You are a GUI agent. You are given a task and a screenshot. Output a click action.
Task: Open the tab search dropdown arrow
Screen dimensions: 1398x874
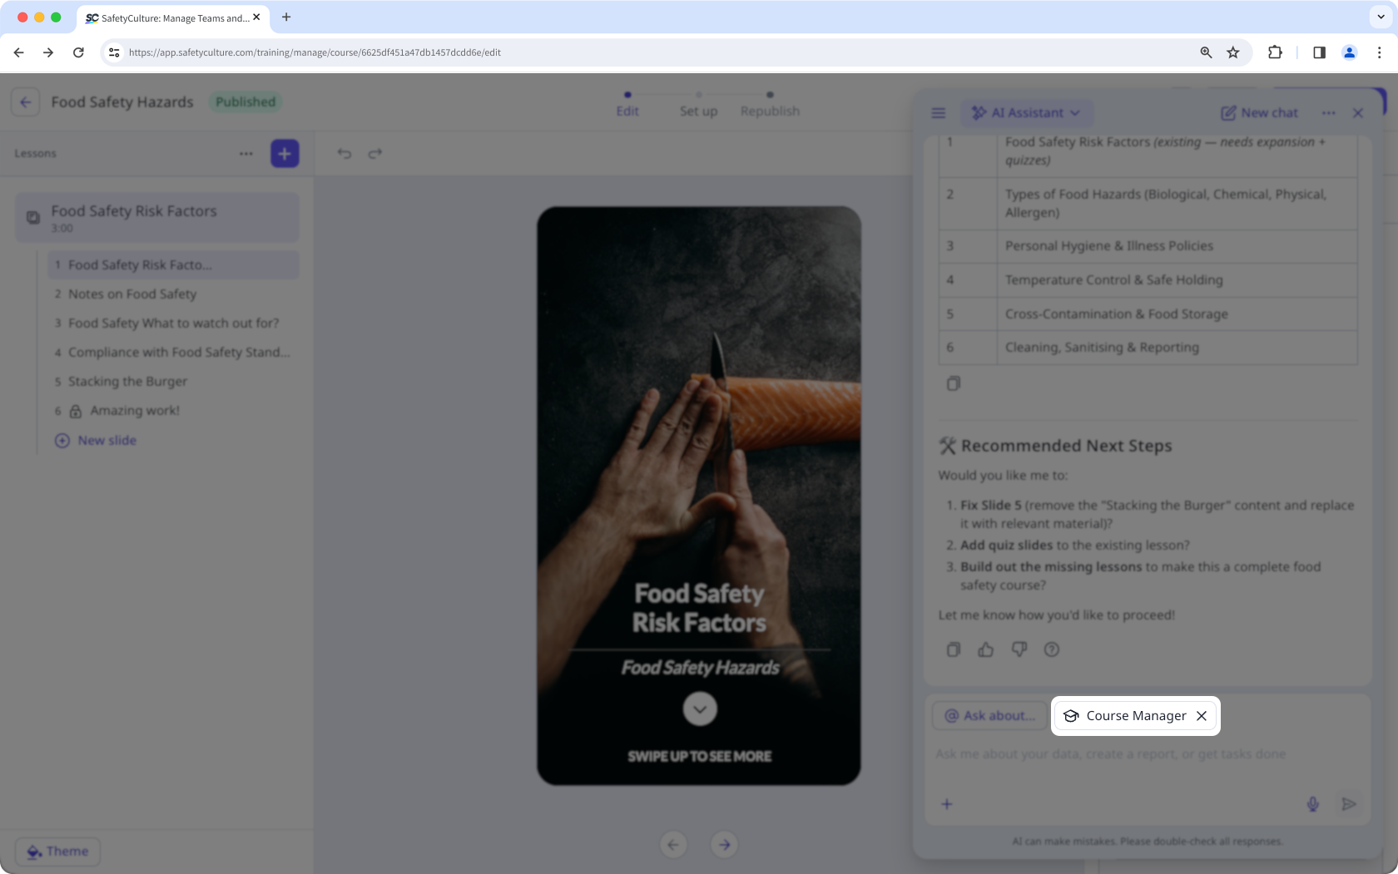point(1381,17)
